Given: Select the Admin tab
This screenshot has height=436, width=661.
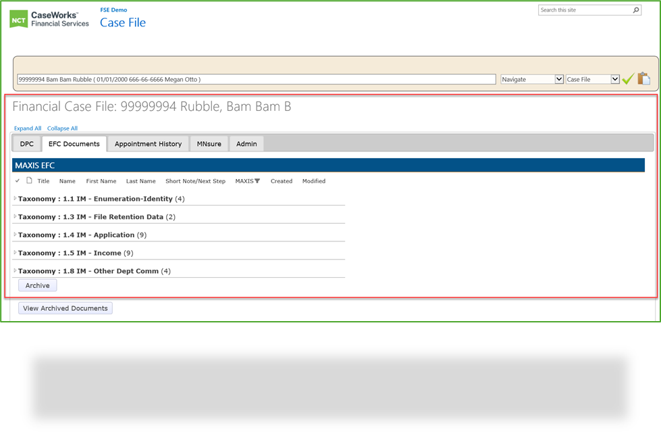Looking at the screenshot, I should pyautogui.click(x=246, y=143).
